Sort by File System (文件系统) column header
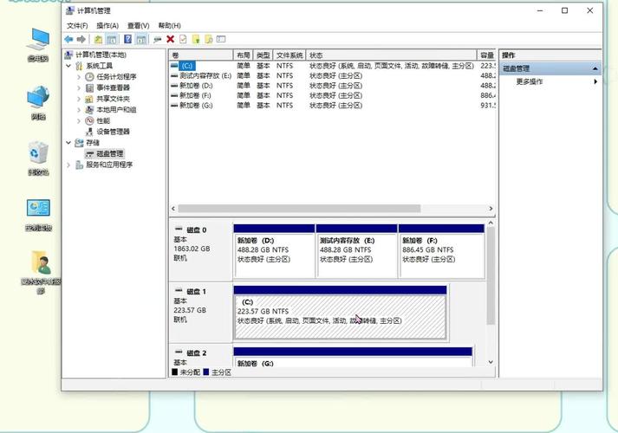Screen dimensions: 618x433 289,55
